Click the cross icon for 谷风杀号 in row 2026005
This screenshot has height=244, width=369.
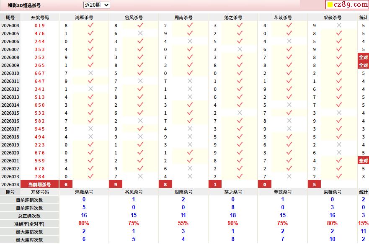click(140, 33)
